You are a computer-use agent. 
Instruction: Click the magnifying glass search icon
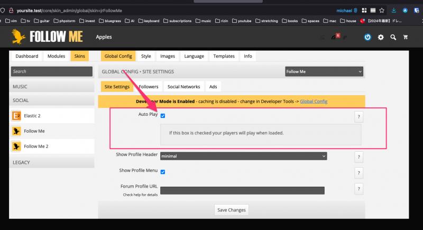[393, 37]
